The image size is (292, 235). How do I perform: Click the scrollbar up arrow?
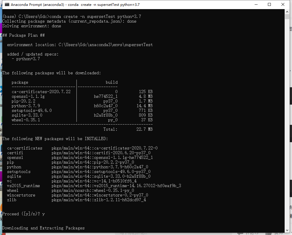[287, 11]
